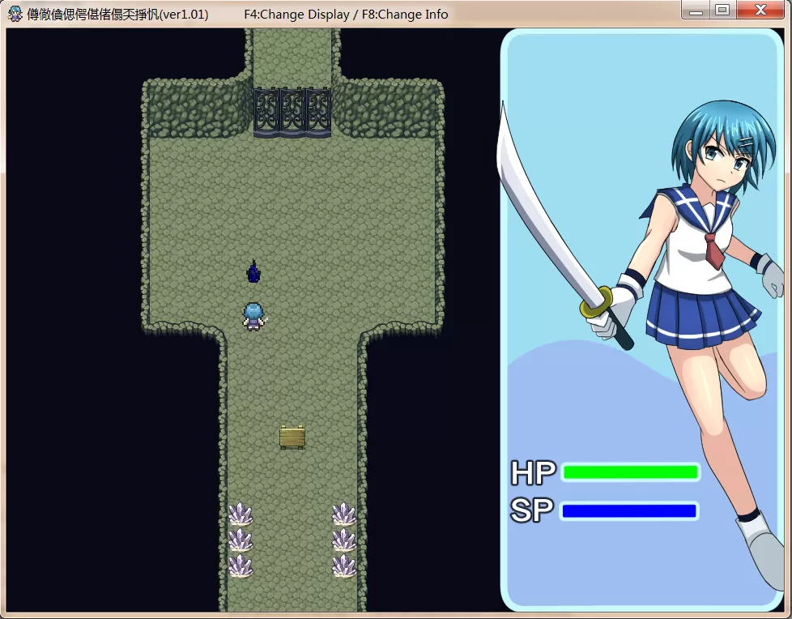Click the dark blue hooded figure sprite

pyautogui.click(x=253, y=272)
